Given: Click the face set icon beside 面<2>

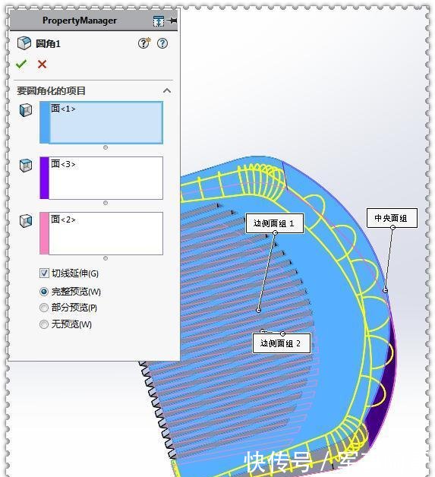Looking at the screenshot, I should pyautogui.click(x=26, y=221).
